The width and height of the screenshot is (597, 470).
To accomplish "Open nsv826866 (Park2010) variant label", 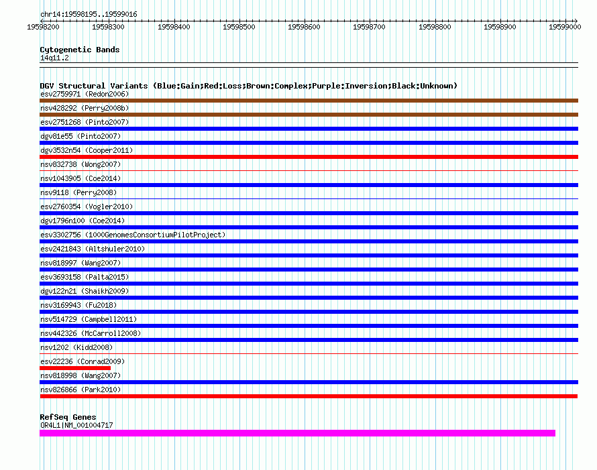I will (x=80, y=390).
